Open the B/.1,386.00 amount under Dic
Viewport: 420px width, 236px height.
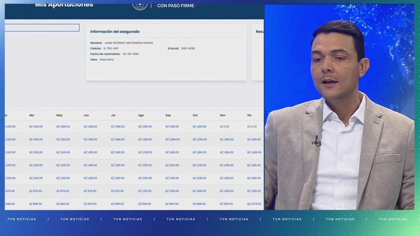[x=254, y=152]
